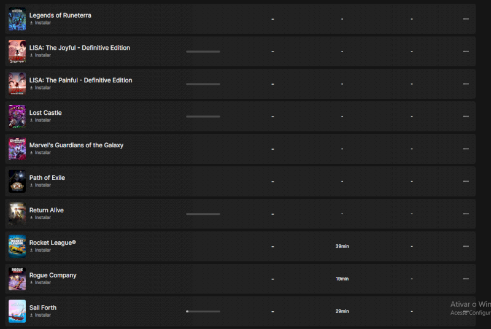Open three-dot menu for LISA: The Painful
Image resolution: width=491 pixels, height=329 pixels.
coord(466,84)
